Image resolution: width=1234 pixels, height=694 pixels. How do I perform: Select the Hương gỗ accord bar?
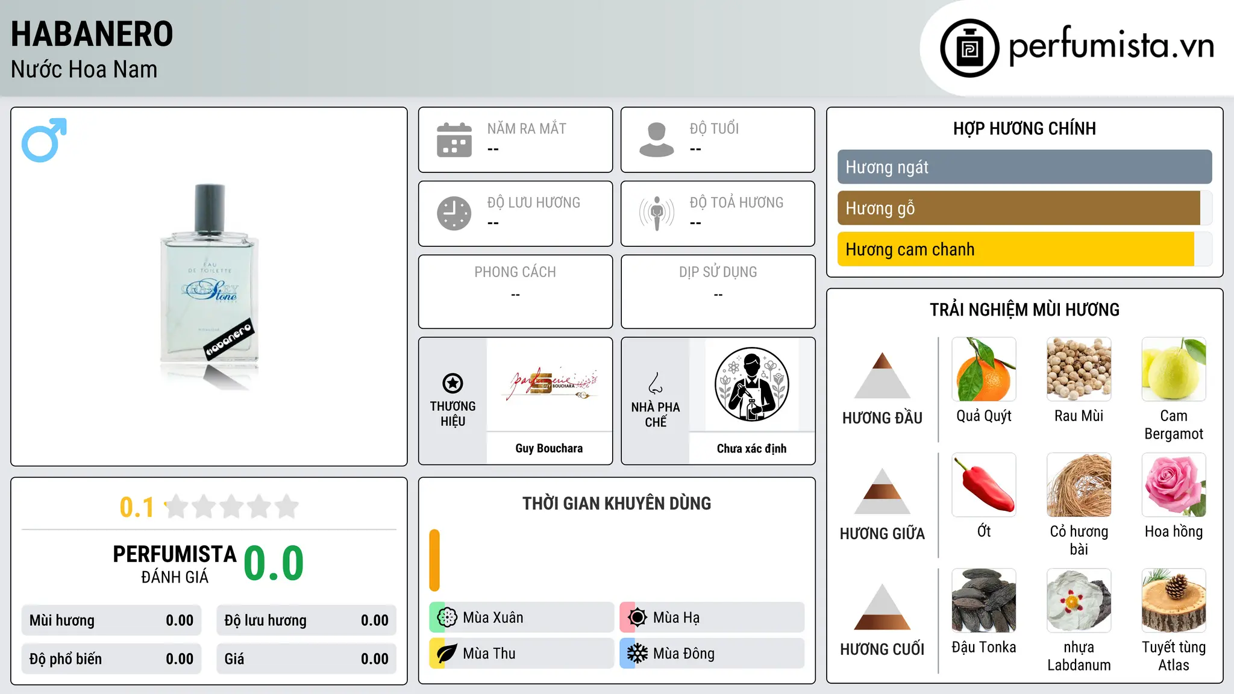(x=1024, y=208)
